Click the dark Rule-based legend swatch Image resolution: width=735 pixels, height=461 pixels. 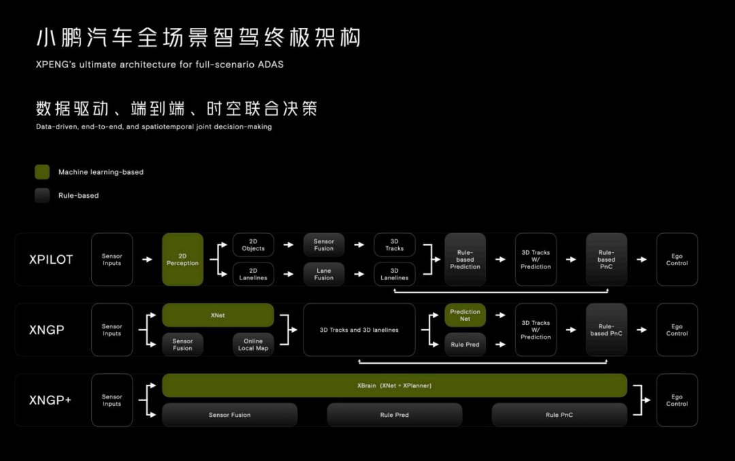click(x=42, y=195)
